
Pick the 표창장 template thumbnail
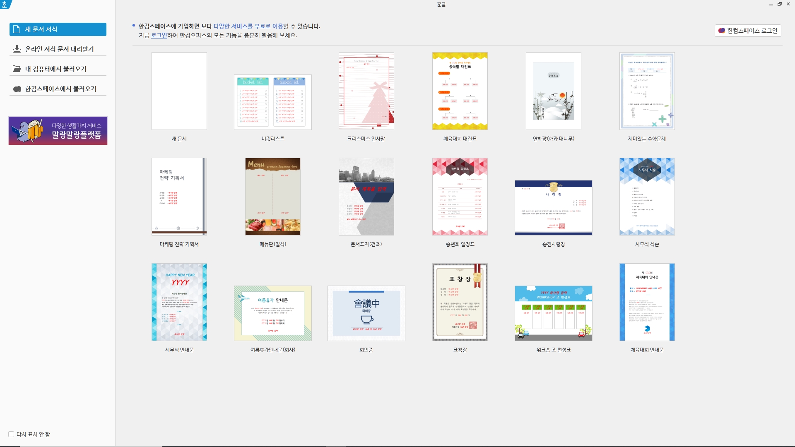point(460,302)
